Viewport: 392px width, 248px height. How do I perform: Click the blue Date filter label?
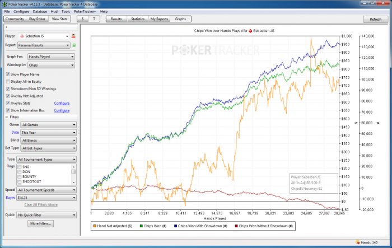[15, 133]
